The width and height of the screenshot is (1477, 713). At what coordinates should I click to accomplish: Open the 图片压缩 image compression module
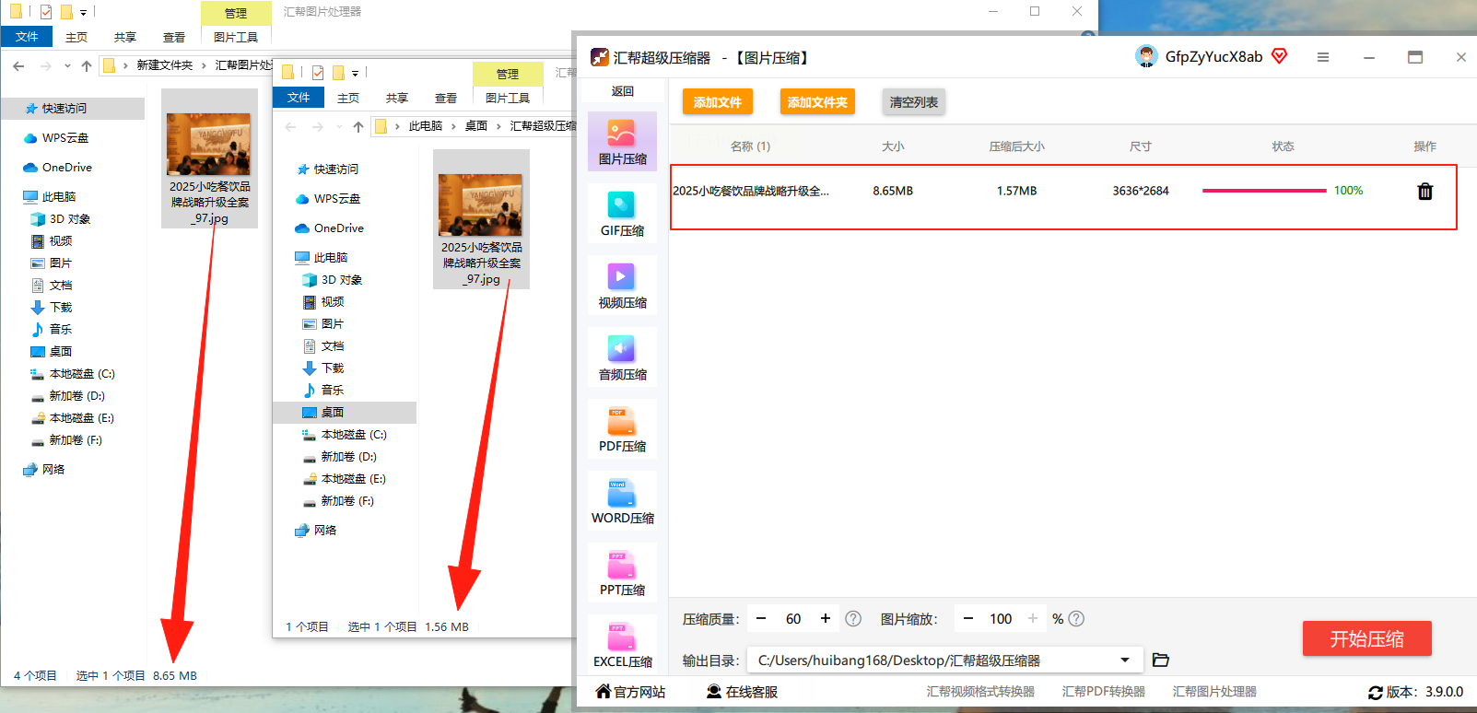click(622, 141)
